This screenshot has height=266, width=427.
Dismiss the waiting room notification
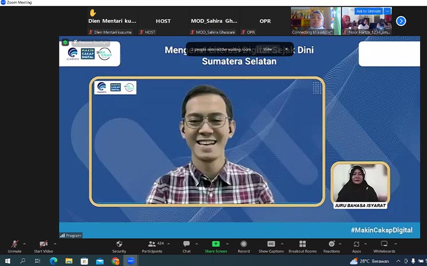(287, 49)
